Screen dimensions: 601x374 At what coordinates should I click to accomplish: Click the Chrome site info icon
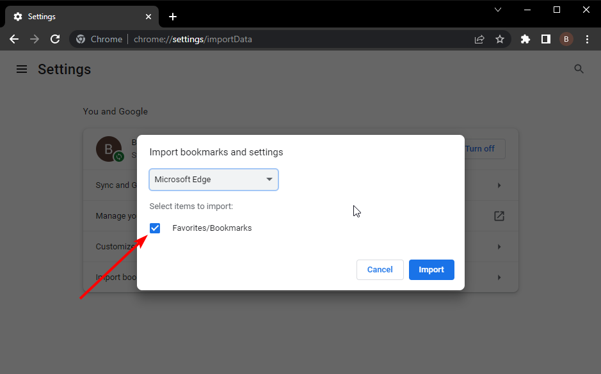point(81,39)
